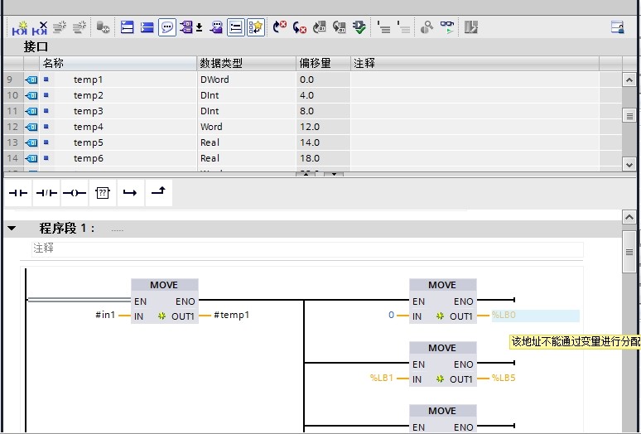Expand interface pane with down arrow
641x434 pixels.
[334, 174]
